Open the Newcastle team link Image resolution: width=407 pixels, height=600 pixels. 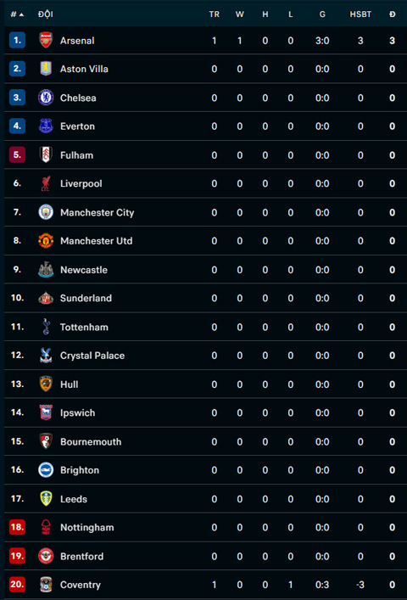[x=84, y=270]
